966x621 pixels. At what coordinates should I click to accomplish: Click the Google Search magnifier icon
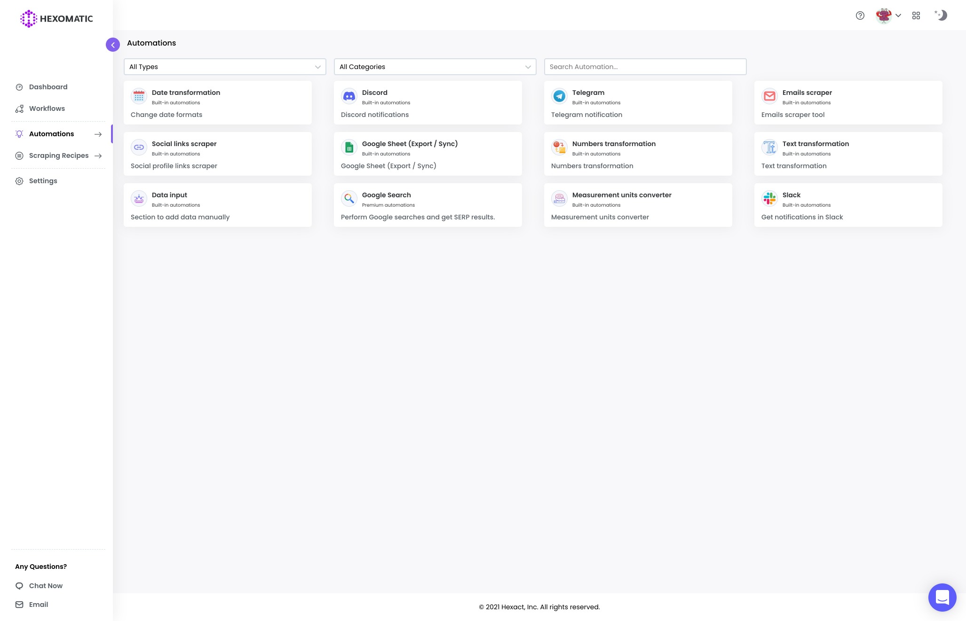(x=349, y=199)
